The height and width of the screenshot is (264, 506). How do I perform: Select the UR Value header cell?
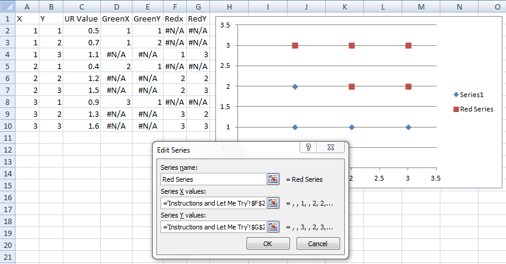point(82,18)
